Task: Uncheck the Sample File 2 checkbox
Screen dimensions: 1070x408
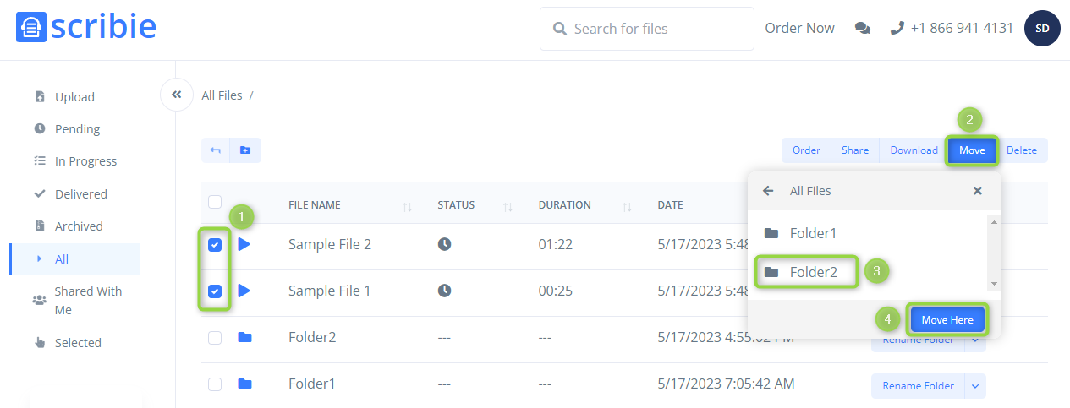Action: 215,245
